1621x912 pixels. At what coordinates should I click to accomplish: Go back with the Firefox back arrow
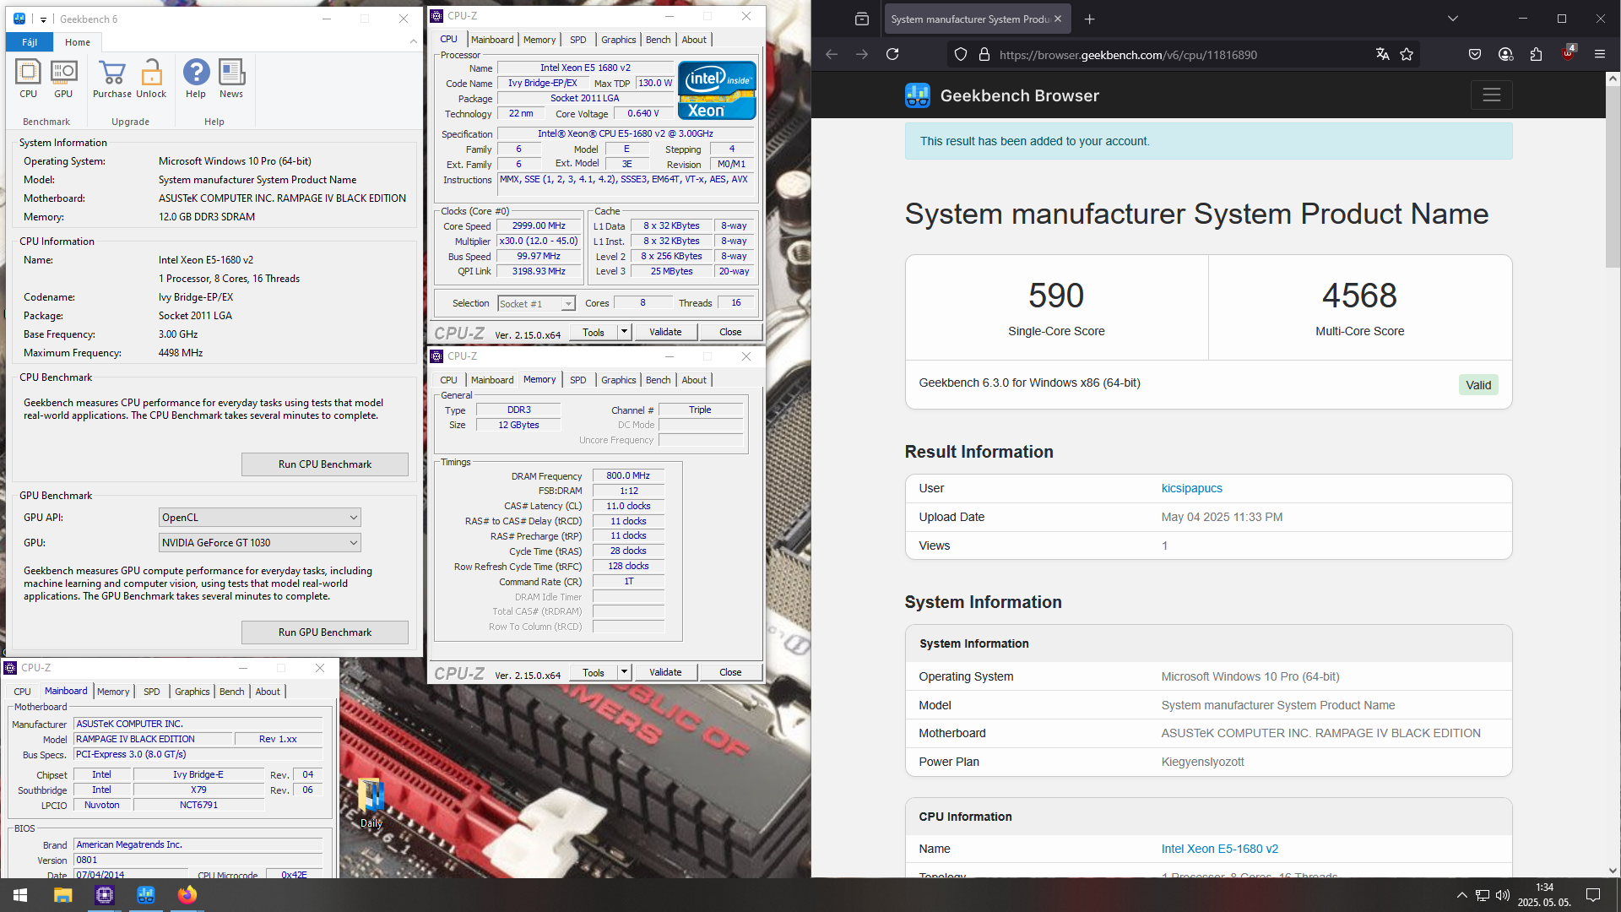pyautogui.click(x=832, y=54)
